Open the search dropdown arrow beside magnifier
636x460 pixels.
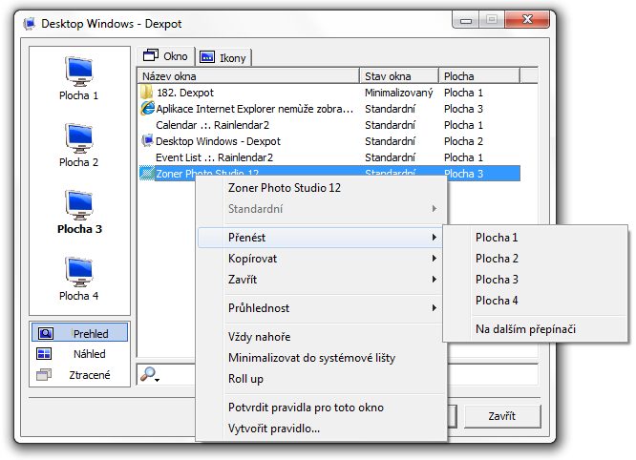pyautogui.click(x=158, y=380)
